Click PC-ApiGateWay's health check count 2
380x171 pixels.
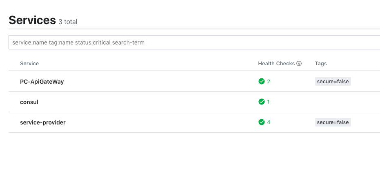(269, 81)
